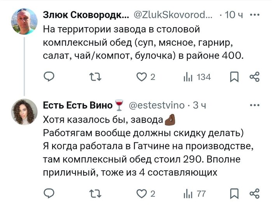Bookmark the reply about Гатчина lunch

tap(234, 193)
